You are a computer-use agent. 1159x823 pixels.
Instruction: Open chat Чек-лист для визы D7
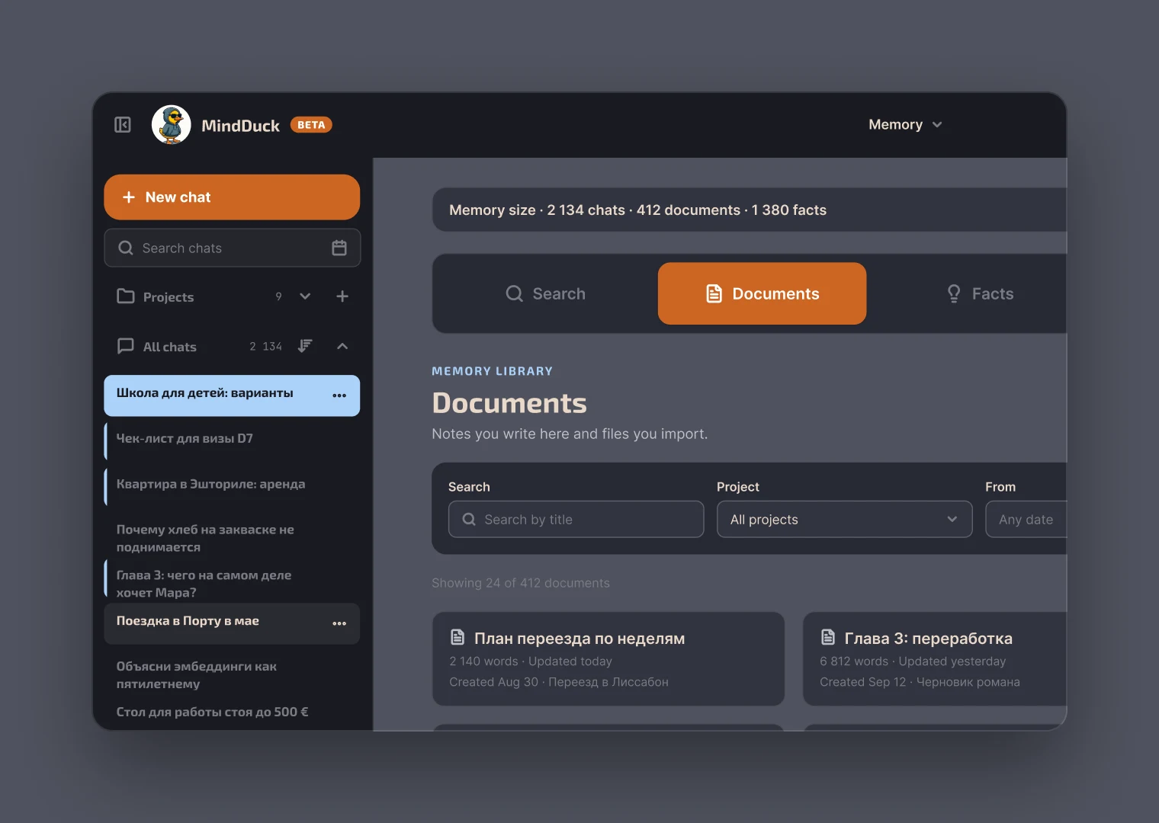point(232,441)
